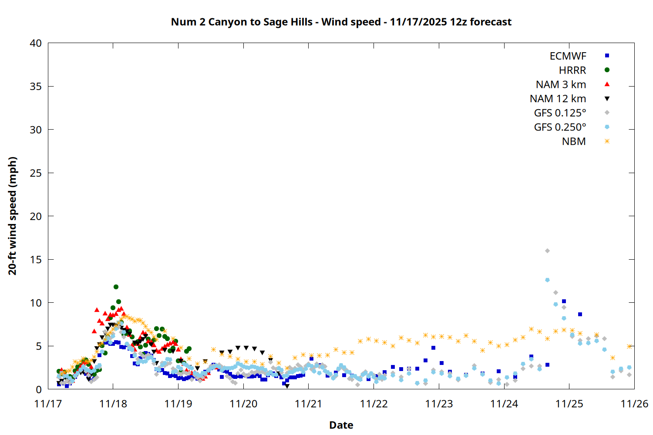Screen dimensions: 653x435
Task: Click the 11/25 date tick label
Action: 569,404
